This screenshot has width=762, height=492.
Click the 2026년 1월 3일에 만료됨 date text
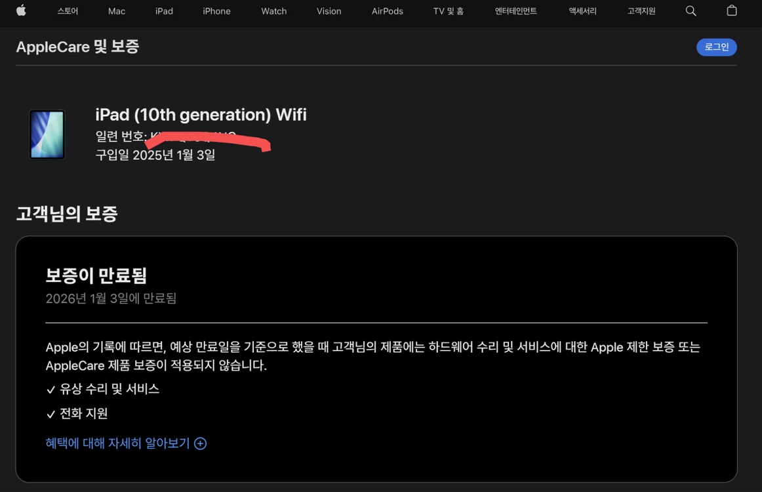point(111,298)
